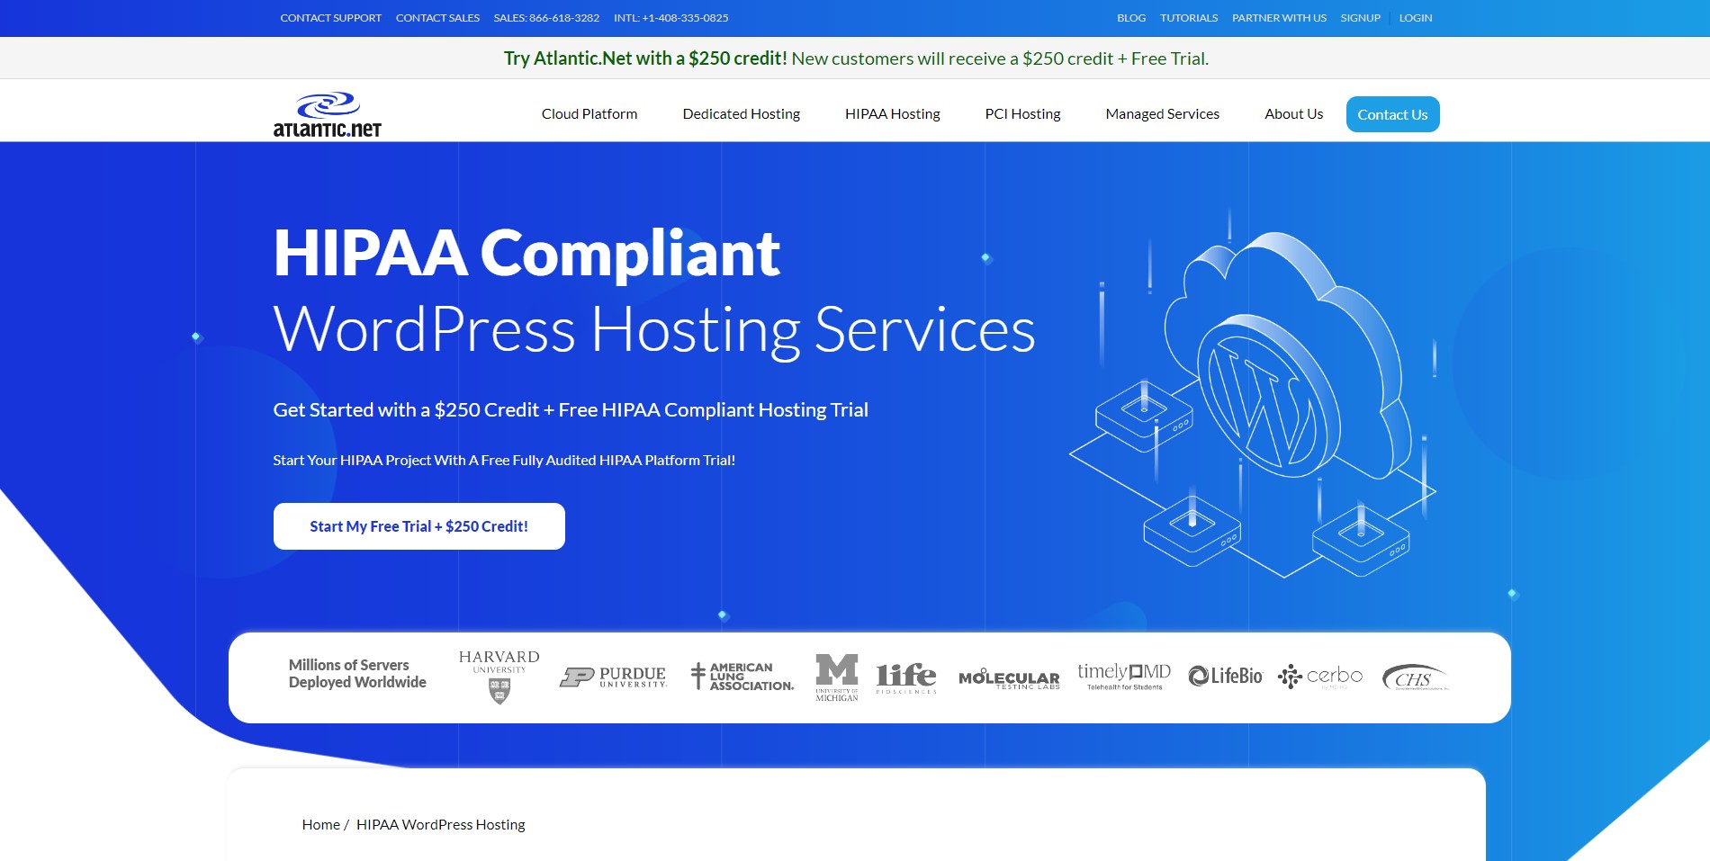
Task: Click the Login link
Action: tap(1415, 18)
